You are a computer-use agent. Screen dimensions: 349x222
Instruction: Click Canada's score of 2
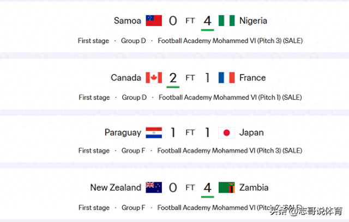click(173, 78)
